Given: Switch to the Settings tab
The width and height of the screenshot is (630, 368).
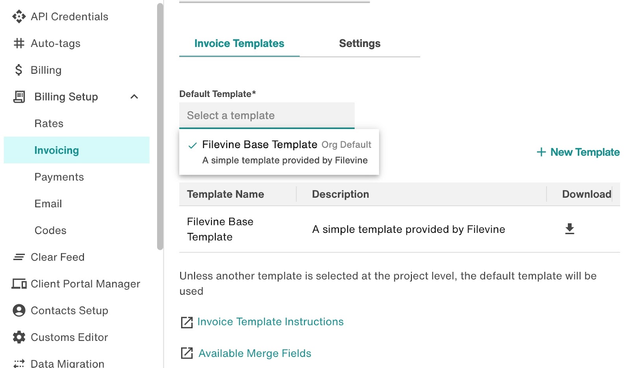Looking at the screenshot, I should coord(359,43).
